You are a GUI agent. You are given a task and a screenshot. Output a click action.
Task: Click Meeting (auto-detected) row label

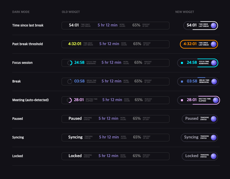tap(30, 100)
